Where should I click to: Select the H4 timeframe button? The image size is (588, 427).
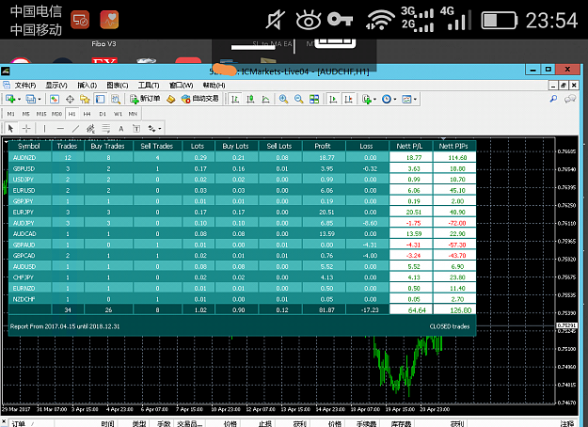tap(87, 114)
